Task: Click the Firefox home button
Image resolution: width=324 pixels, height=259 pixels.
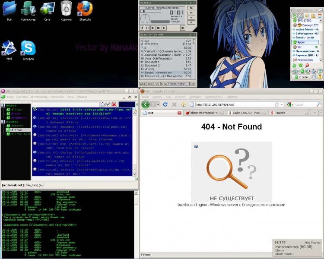Action: coord(183,104)
